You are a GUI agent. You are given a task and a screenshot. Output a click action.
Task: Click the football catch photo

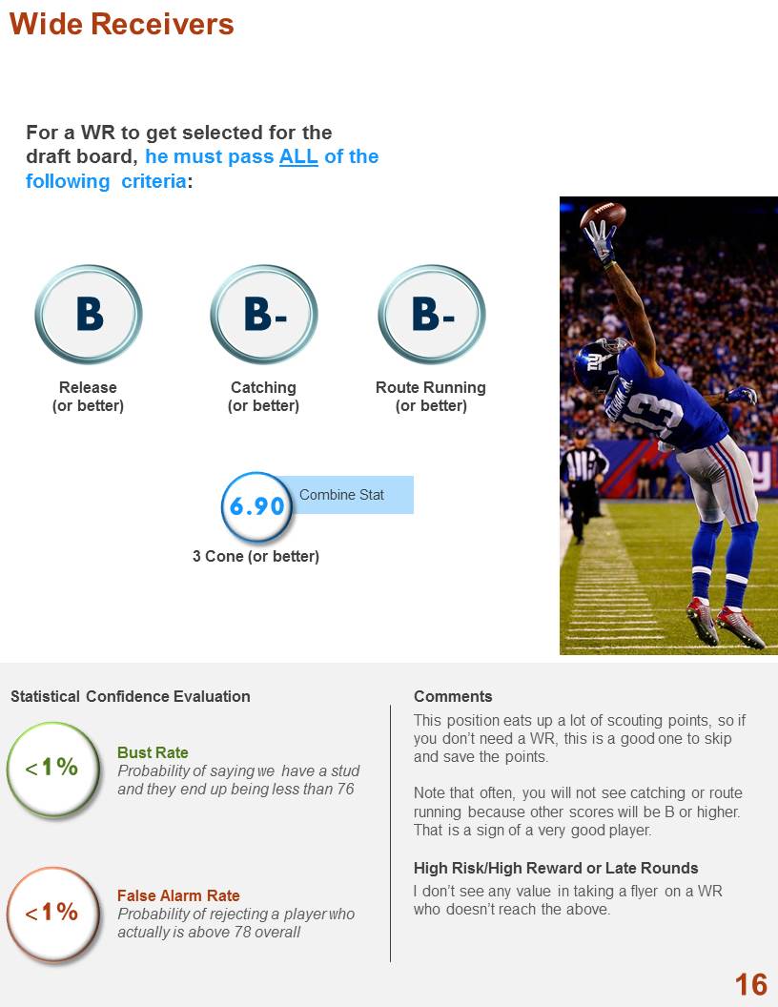tap(668, 425)
